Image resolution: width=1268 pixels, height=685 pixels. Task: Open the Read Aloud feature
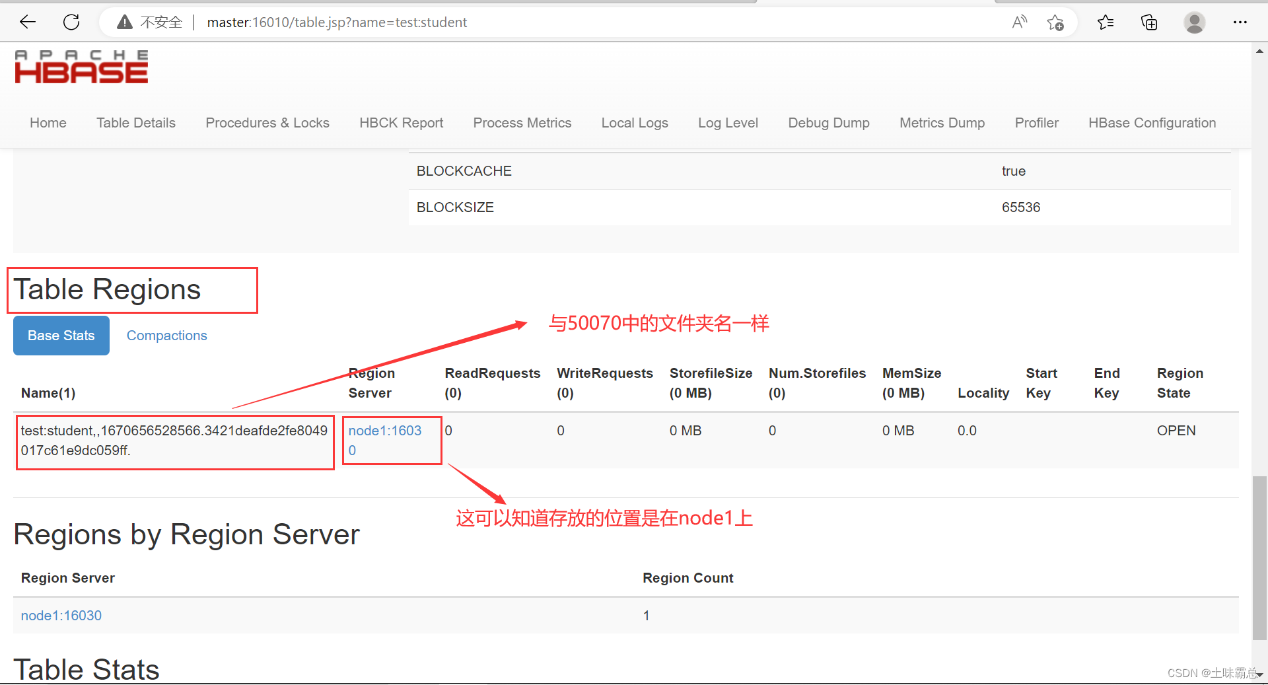[x=1019, y=22]
